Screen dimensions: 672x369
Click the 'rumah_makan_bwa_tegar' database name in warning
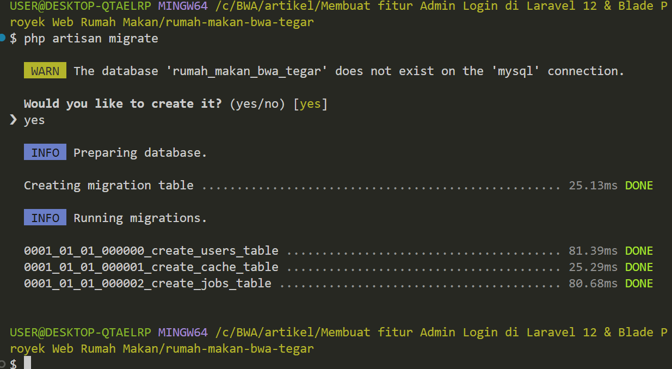tap(246, 71)
